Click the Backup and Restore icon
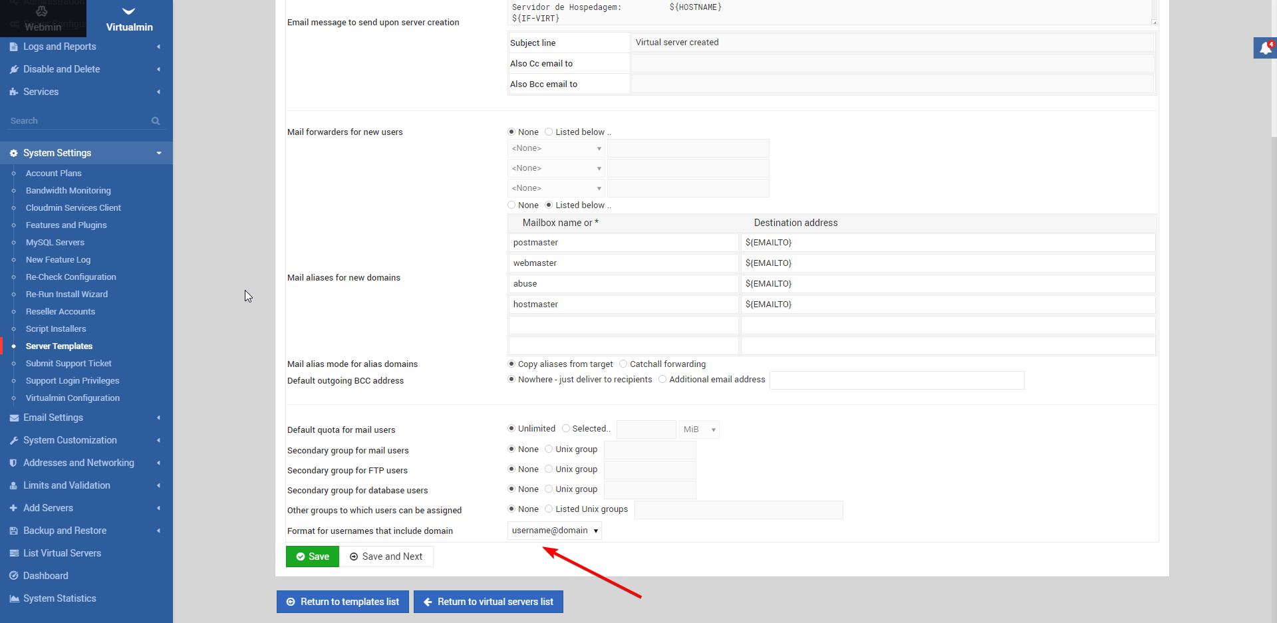Screen dimensions: 1277x623 click(x=14, y=531)
